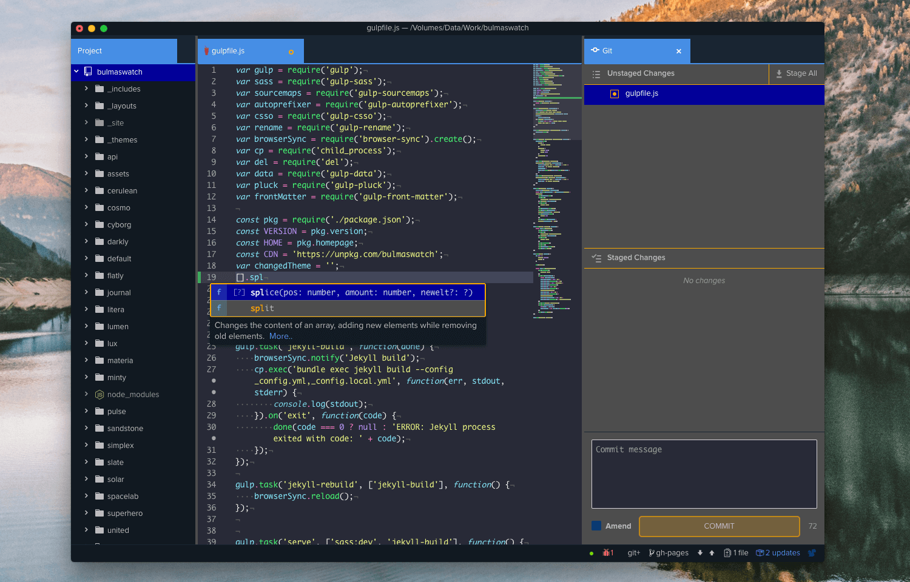The height and width of the screenshot is (582, 910).
Task: Click the squirrel icon in status bar
Action: coord(812,553)
